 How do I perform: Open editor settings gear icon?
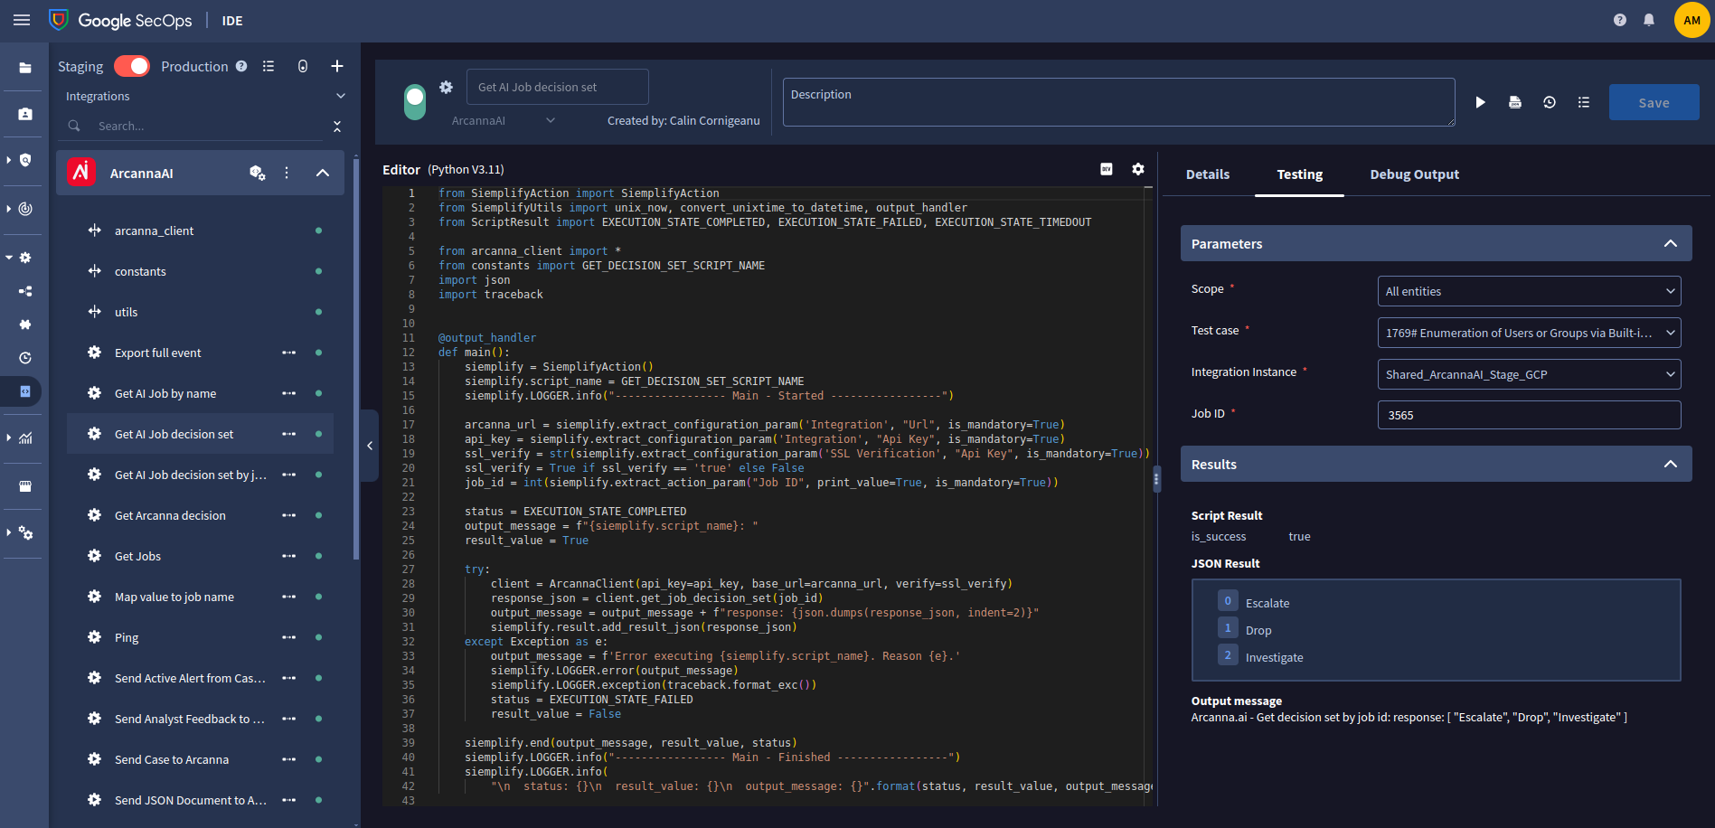tap(1138, 169)
